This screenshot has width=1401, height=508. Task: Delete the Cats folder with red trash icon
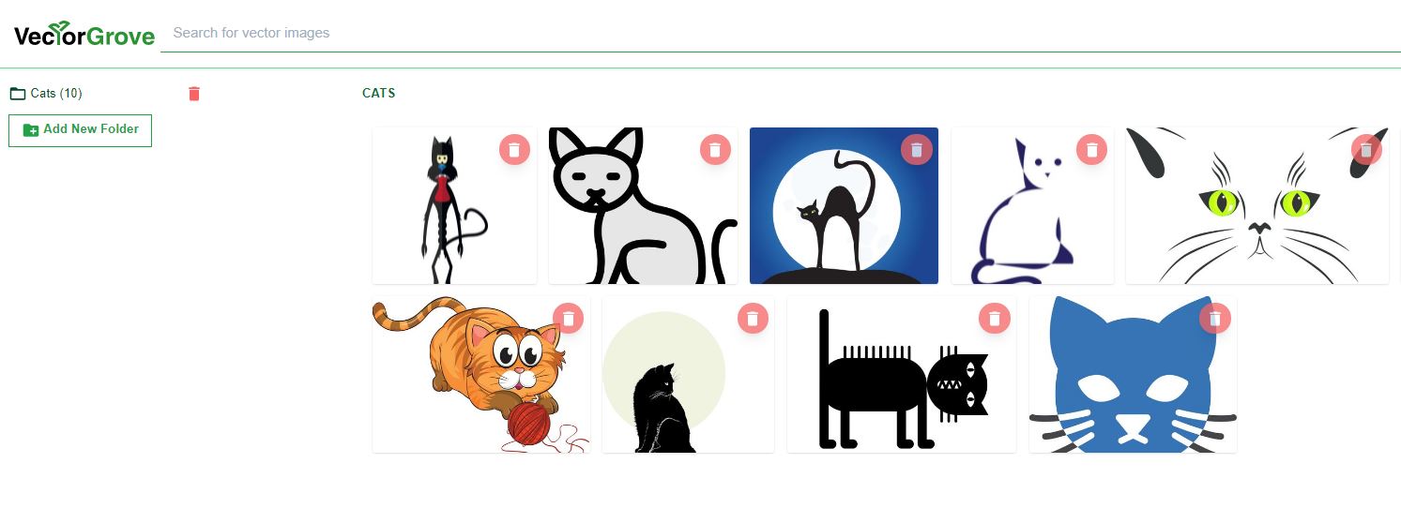[194, 94]
